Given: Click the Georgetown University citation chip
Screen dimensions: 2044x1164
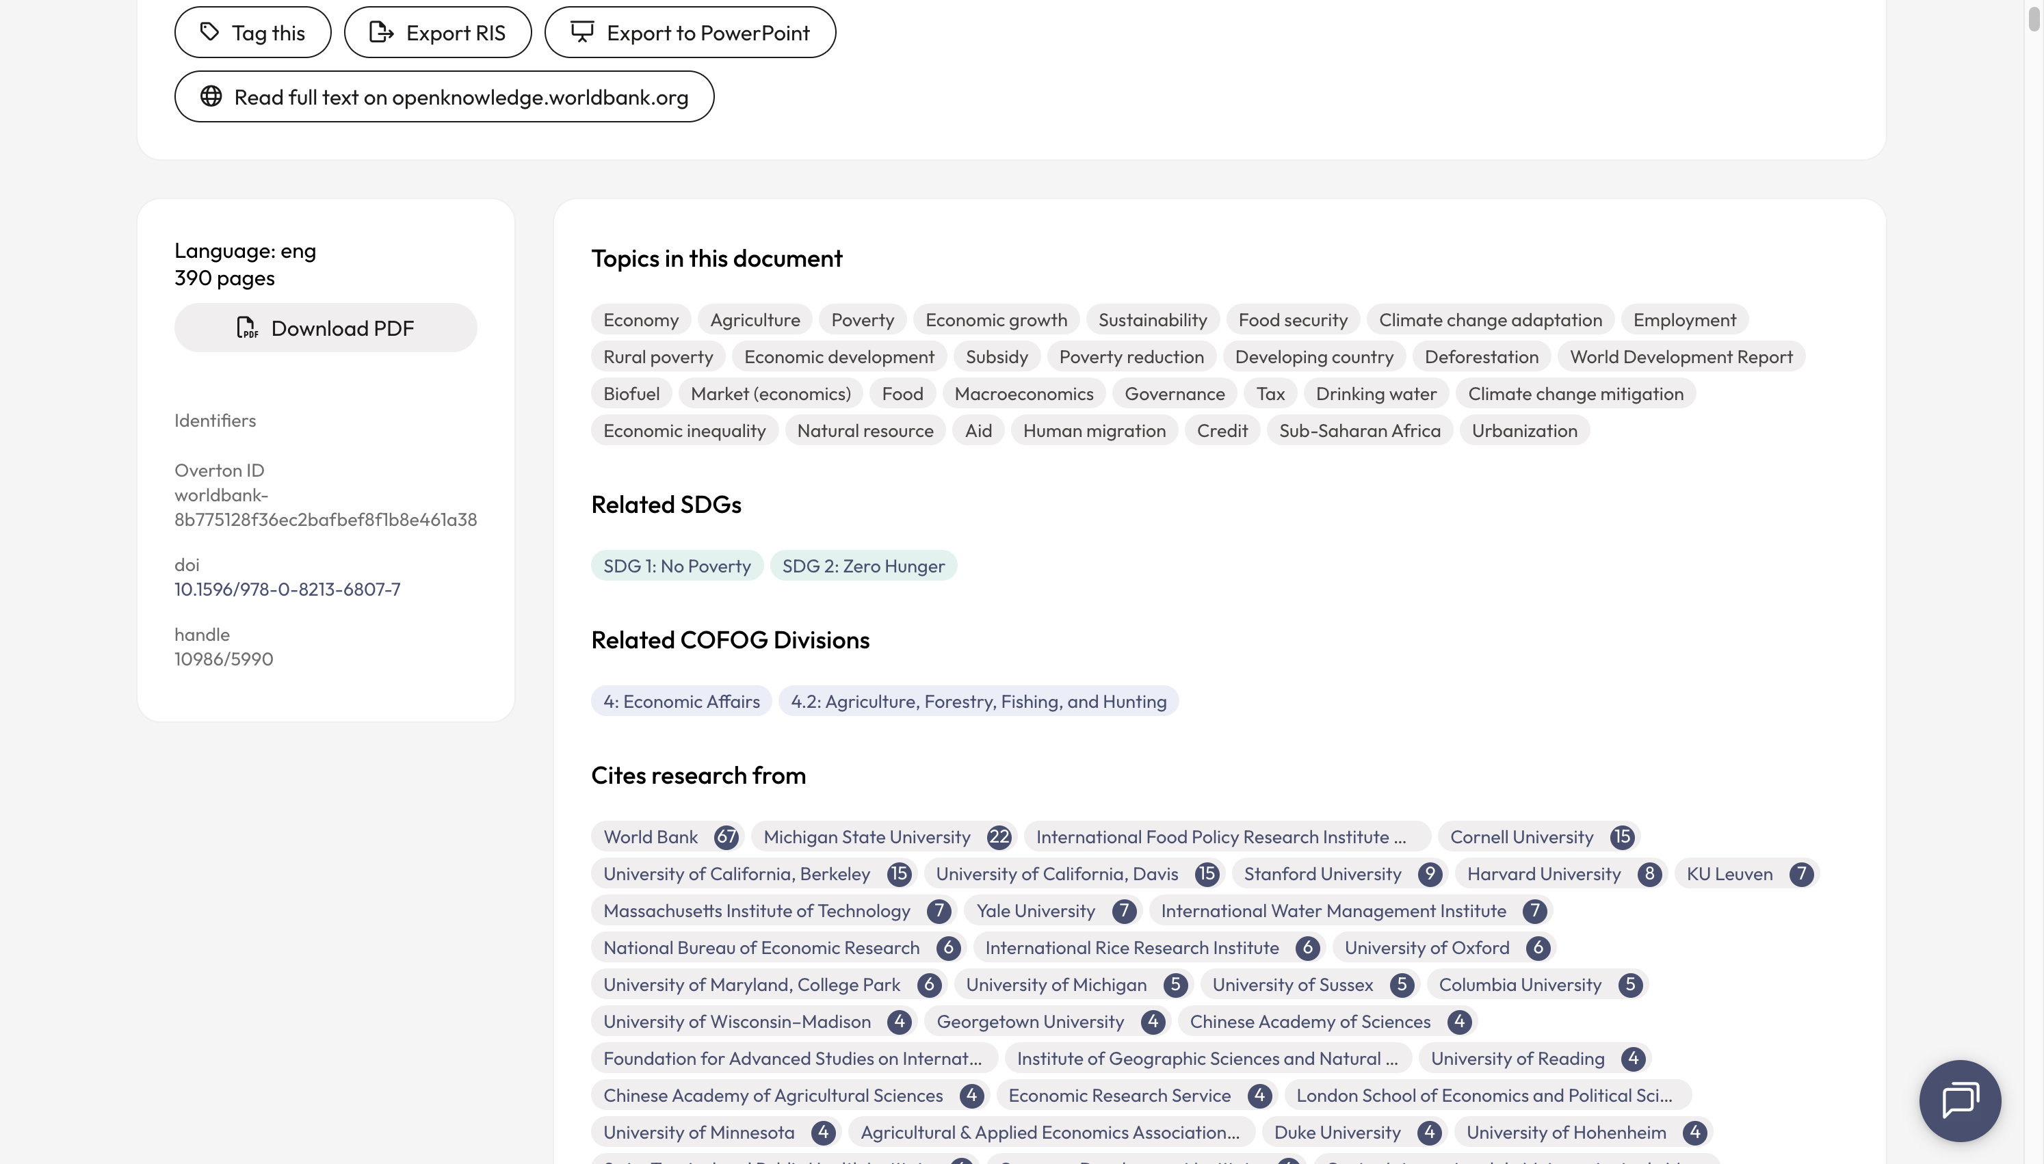Looking at the screenshot, I should [1047, 1021].
